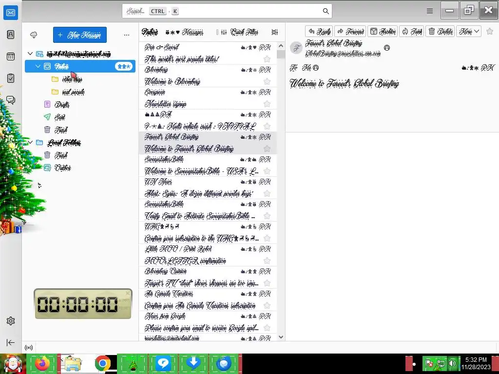Star the Welcome to SweepstakesBible message
Viewport: 499px width, 374px height.
point(267,171)
